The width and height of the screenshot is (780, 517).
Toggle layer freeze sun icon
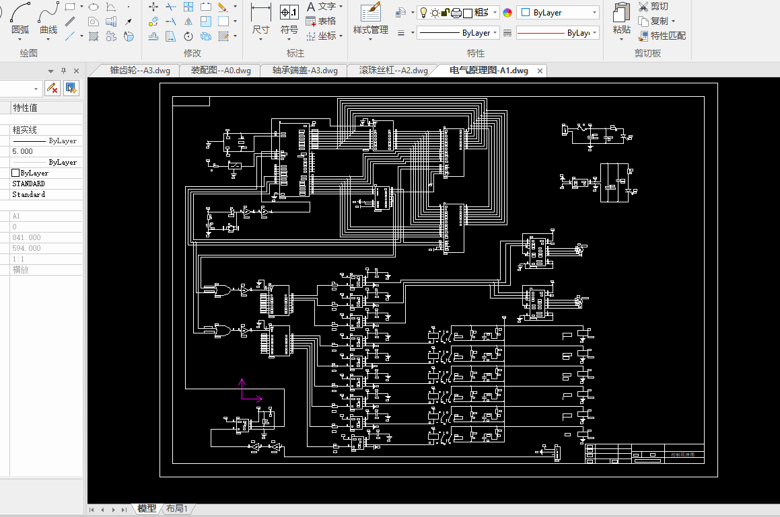coord(434,13)
